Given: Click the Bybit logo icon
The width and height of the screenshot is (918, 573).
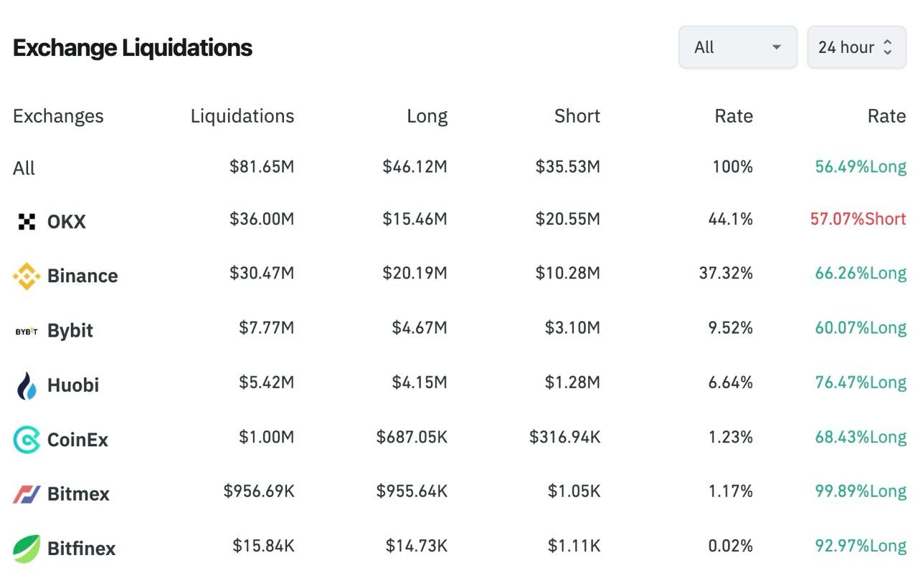Looking at the screenshot, I should coord(27,331).
